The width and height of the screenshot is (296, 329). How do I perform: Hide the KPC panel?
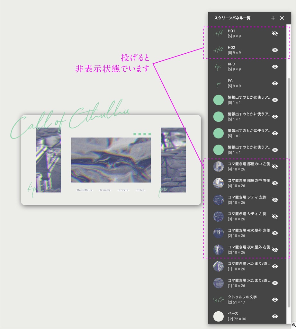(x=275, y=67)
